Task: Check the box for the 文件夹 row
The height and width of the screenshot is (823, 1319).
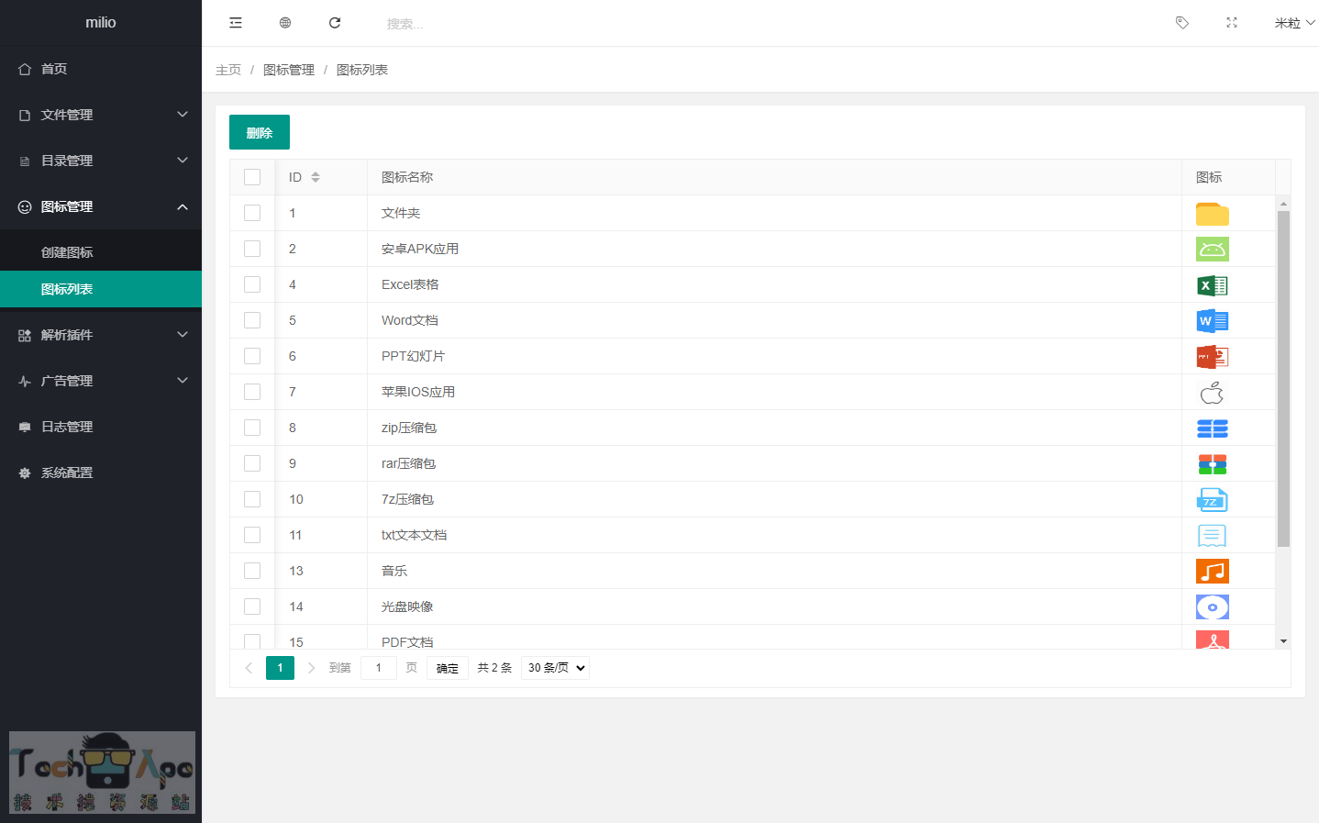Action: click(x=252, y=213)
